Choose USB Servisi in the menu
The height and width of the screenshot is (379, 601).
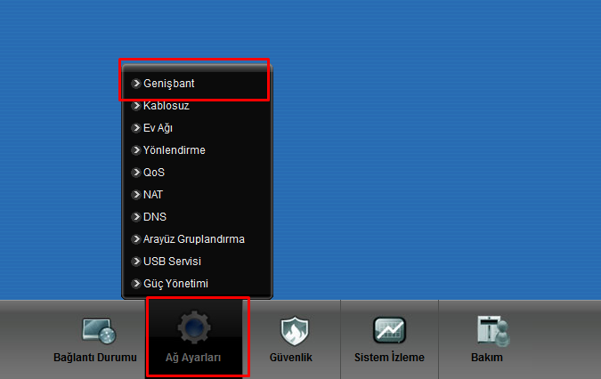tap(172, 261)
